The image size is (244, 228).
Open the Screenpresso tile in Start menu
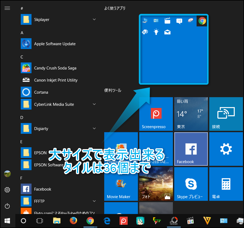[156, 114]
